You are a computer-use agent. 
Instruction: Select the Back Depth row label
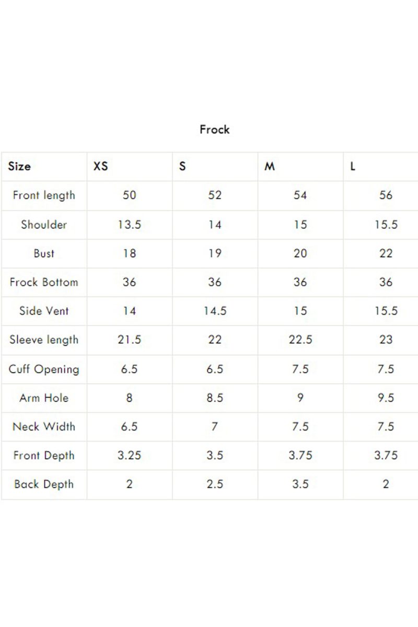[44, 484]
